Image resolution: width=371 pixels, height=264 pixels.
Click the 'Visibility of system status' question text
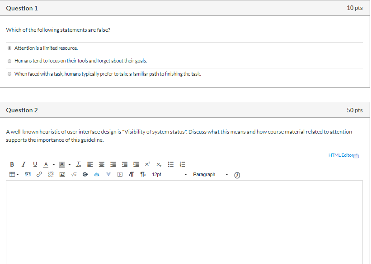coord(179,136)
